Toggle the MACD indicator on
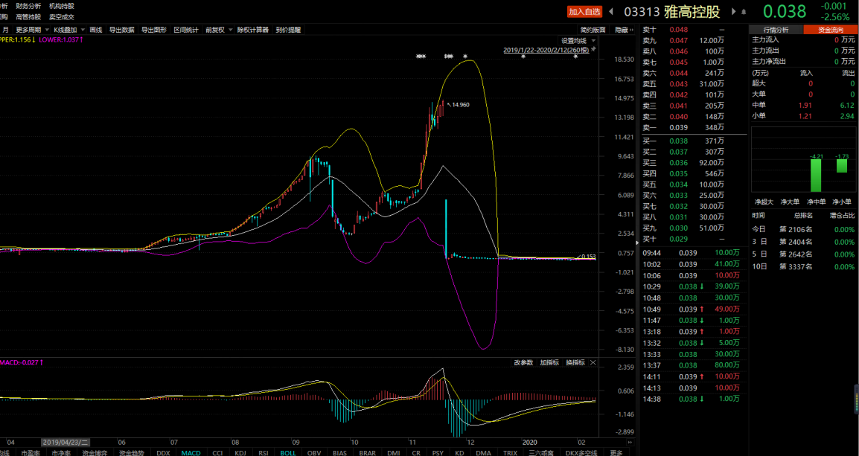The height and width of the screenshot is (456, 859). click(191, 453)
